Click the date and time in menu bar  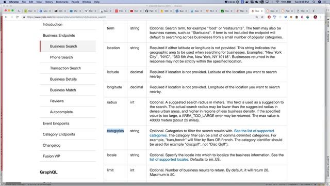point(302,2)
